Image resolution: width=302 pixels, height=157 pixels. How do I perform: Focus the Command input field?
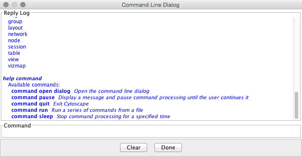pos(151,133)
